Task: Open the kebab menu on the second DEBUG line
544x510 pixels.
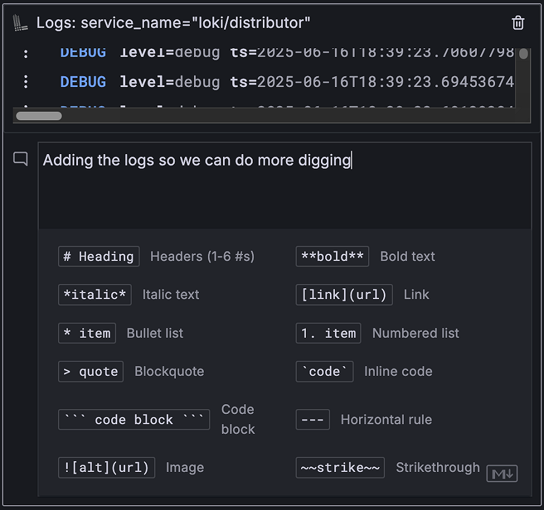Action: 25,82
